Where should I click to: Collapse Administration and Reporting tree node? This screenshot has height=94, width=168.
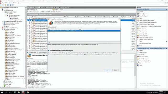[x=1, y=28]
